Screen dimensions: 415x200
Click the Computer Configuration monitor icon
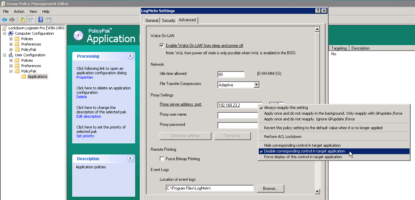point(11,33)
